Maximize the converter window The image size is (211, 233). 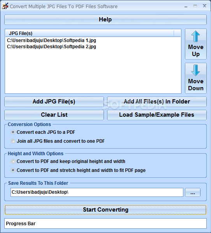click(195, 6)
